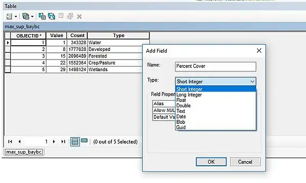The width and height of the screenshot is (306, 183).
Task: Click Cancel in Add Field dialog
Action: pos(245,162)
